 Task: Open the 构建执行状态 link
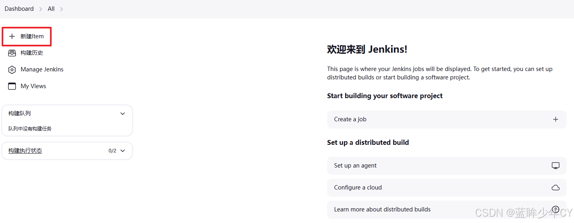pos(25,151)
